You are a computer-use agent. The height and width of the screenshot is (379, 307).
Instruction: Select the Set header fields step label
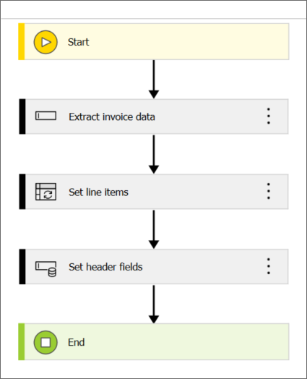[x=105, y=267]
